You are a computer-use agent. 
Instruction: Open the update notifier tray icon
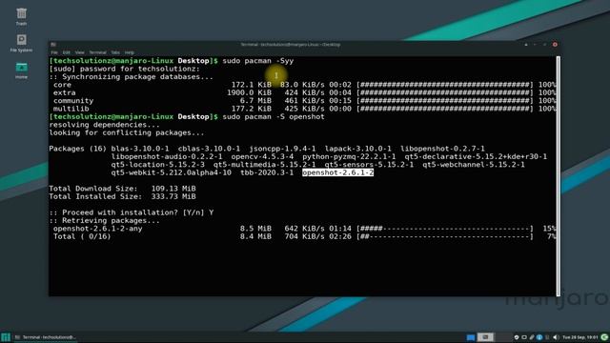[x=517, y=337]
